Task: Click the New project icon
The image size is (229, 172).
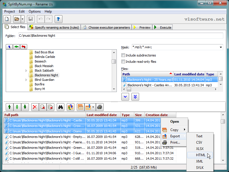Action: (7, 19)
